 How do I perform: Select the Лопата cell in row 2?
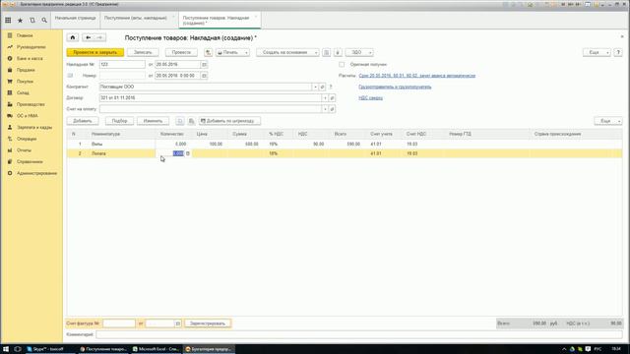click(x=122, y=153)
